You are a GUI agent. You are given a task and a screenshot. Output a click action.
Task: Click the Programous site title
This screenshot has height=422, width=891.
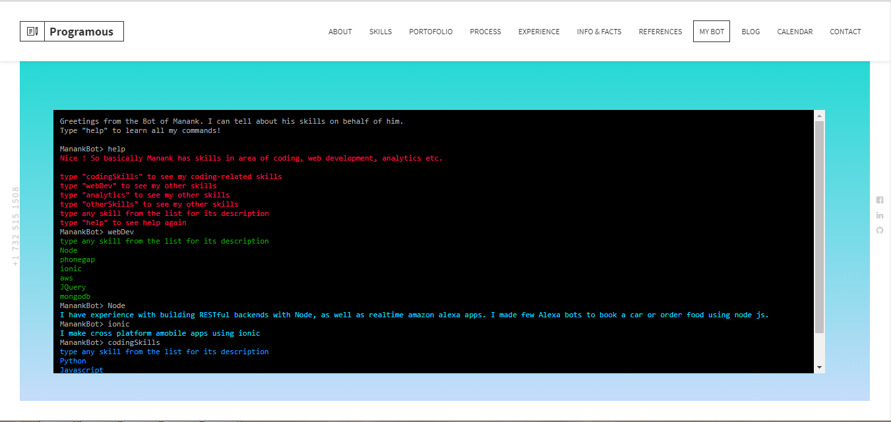coord(81,32)
